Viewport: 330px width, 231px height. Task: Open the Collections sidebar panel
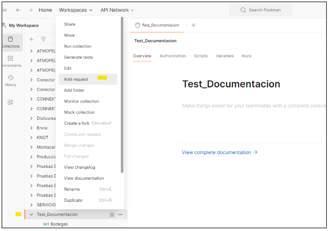(11, 42)
